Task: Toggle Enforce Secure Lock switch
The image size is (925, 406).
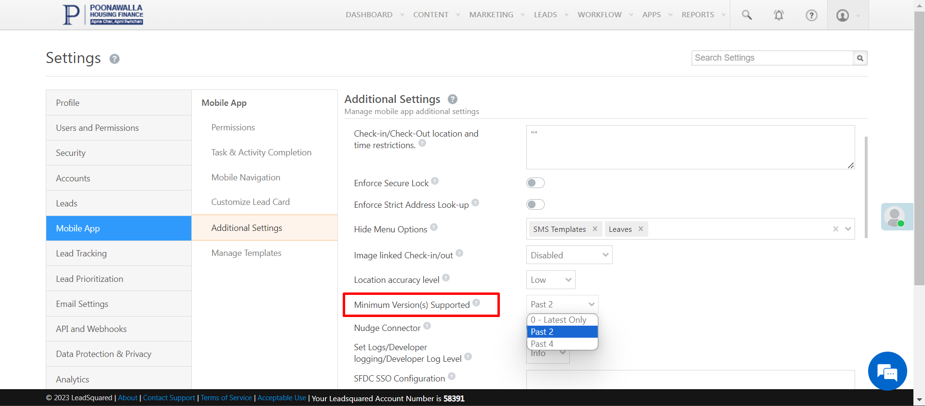Action: 536,183
